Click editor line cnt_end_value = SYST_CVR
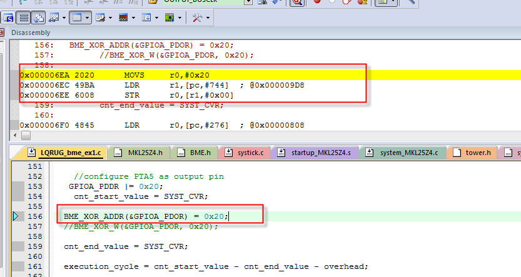Viewport: 521px width, 277px height. click(126, 246)
